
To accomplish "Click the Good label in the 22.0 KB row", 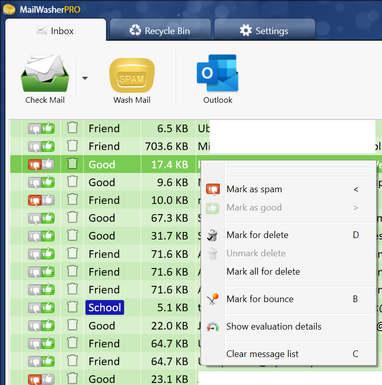I will (102, 326).
